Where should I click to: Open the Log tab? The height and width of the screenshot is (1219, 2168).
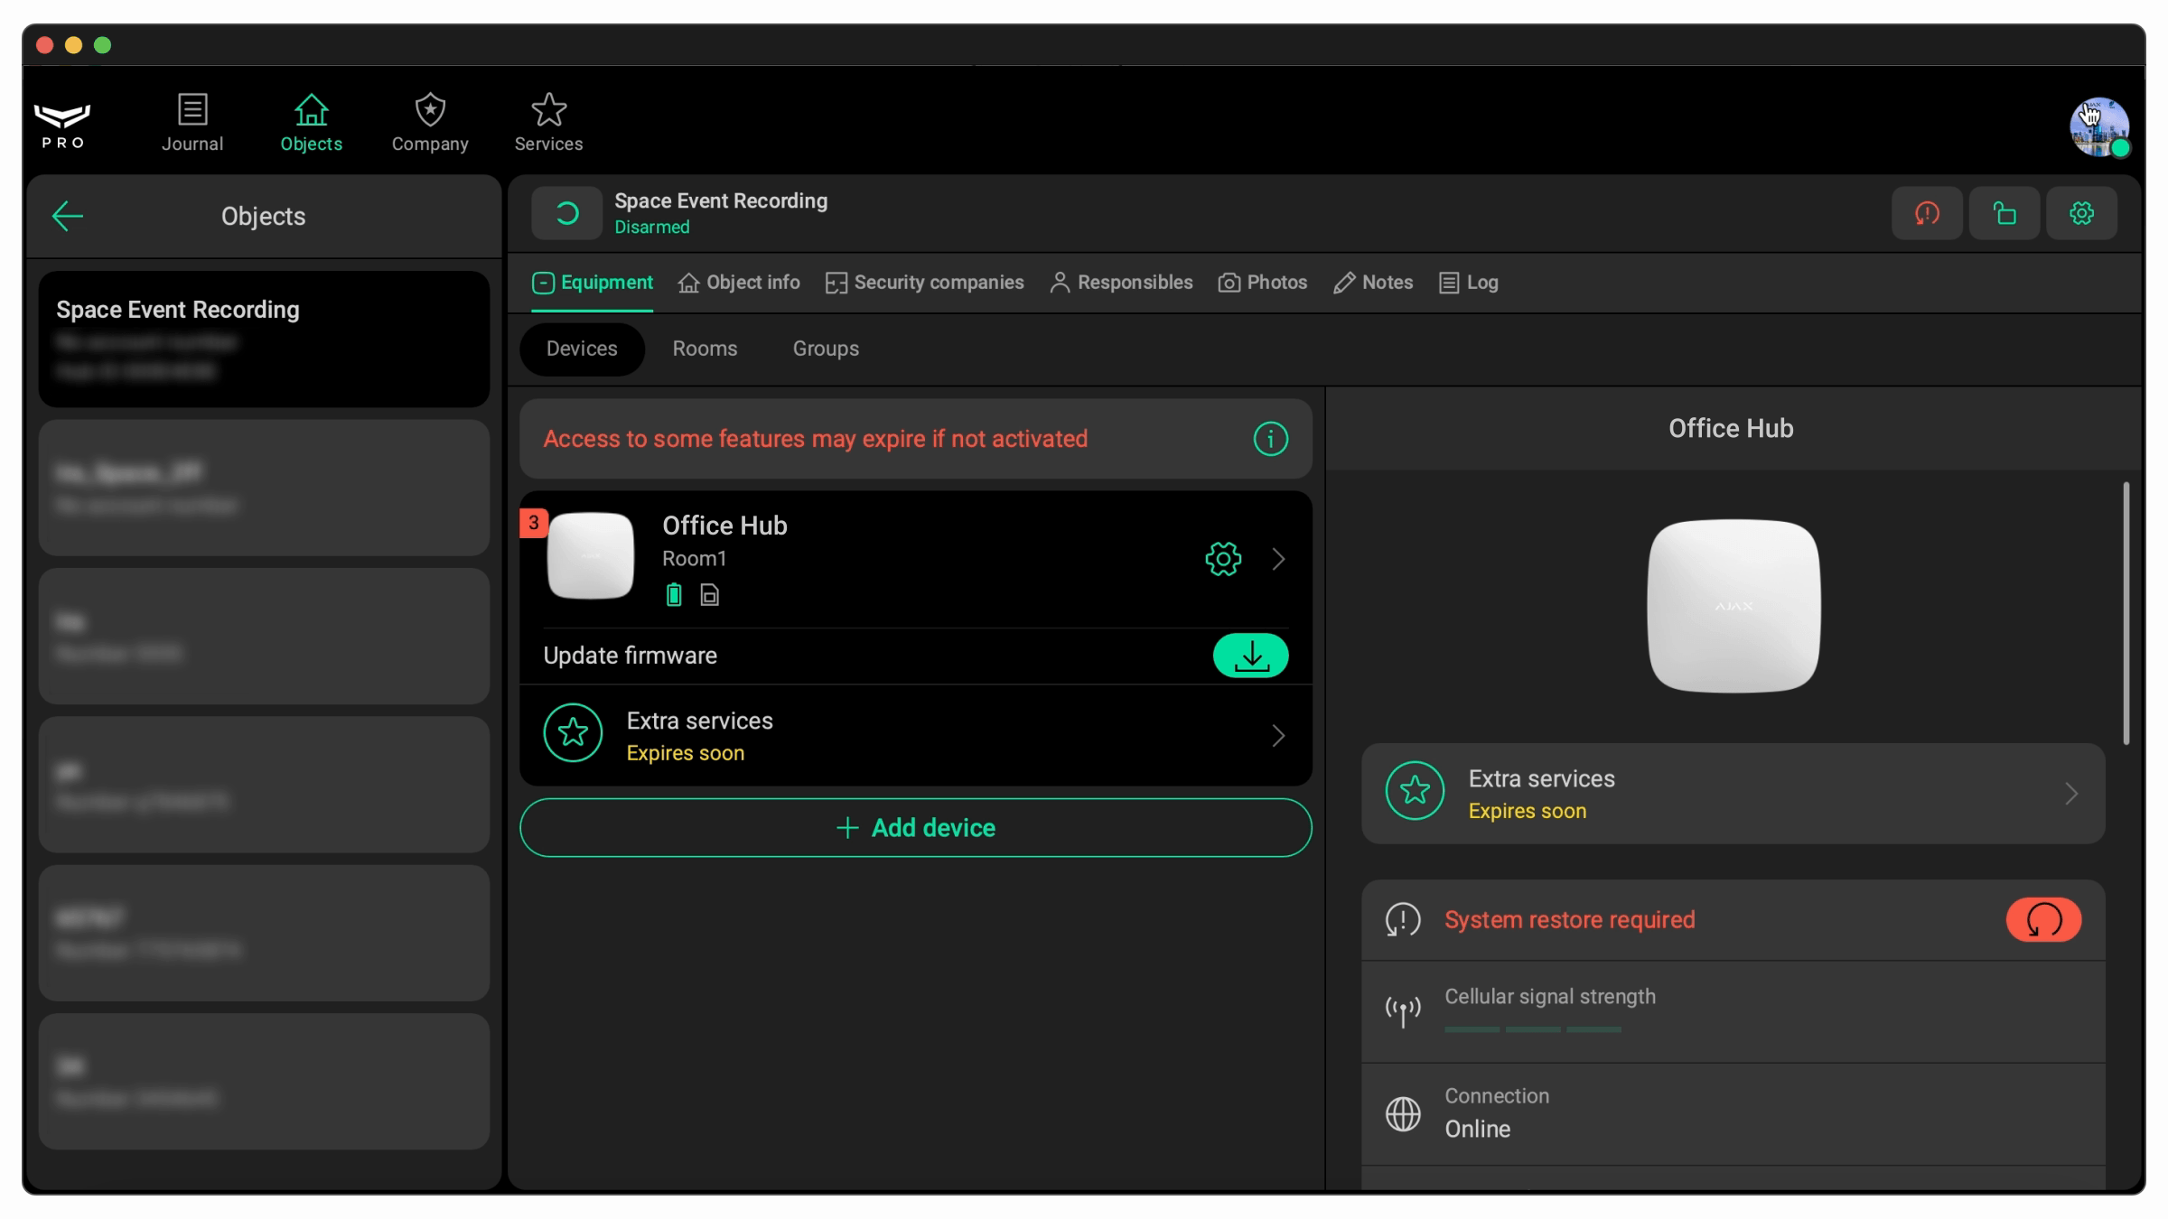tap(1469, 283)
